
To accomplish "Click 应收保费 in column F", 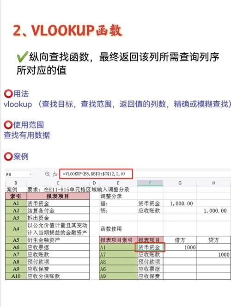I will (150, 276).
